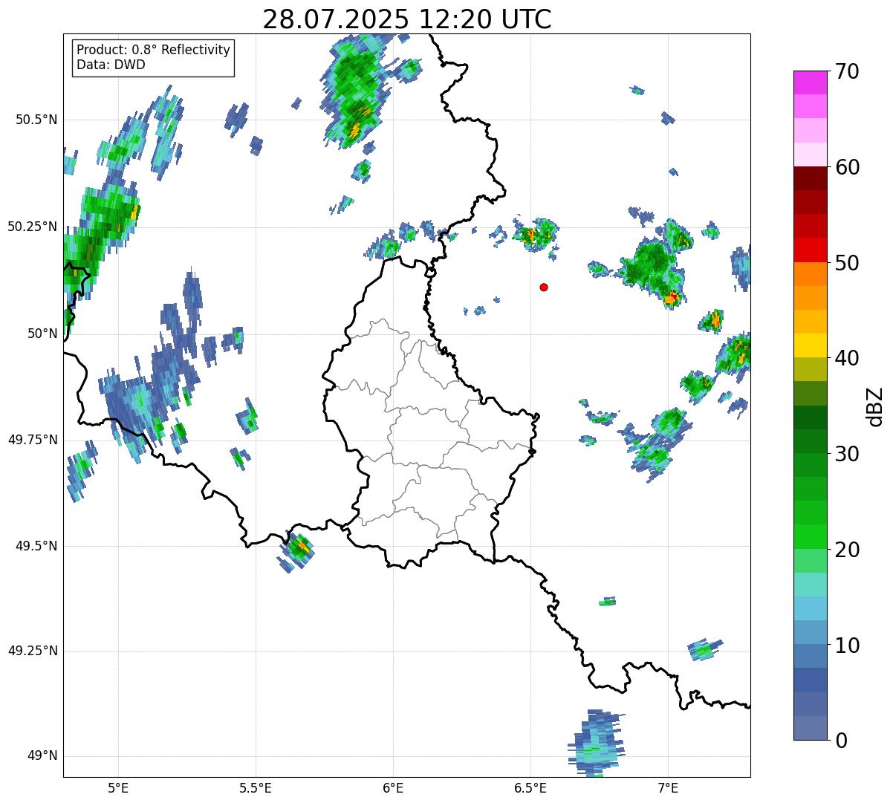This screenshot has height=803, width=893.
Task: Click the latitude label "49.25°N"
Action: 33,651
